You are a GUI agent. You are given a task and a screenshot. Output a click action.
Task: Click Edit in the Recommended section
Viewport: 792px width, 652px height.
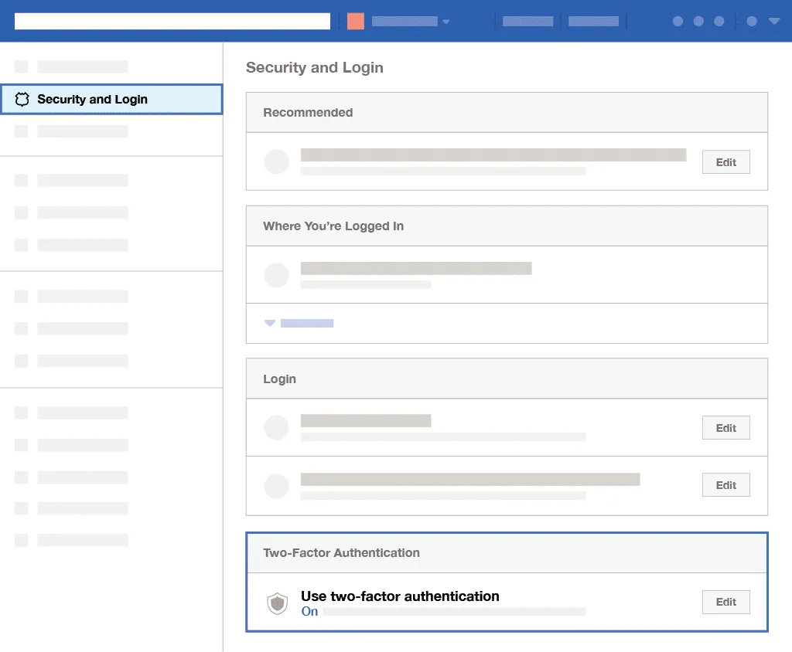tap(725, 162)
